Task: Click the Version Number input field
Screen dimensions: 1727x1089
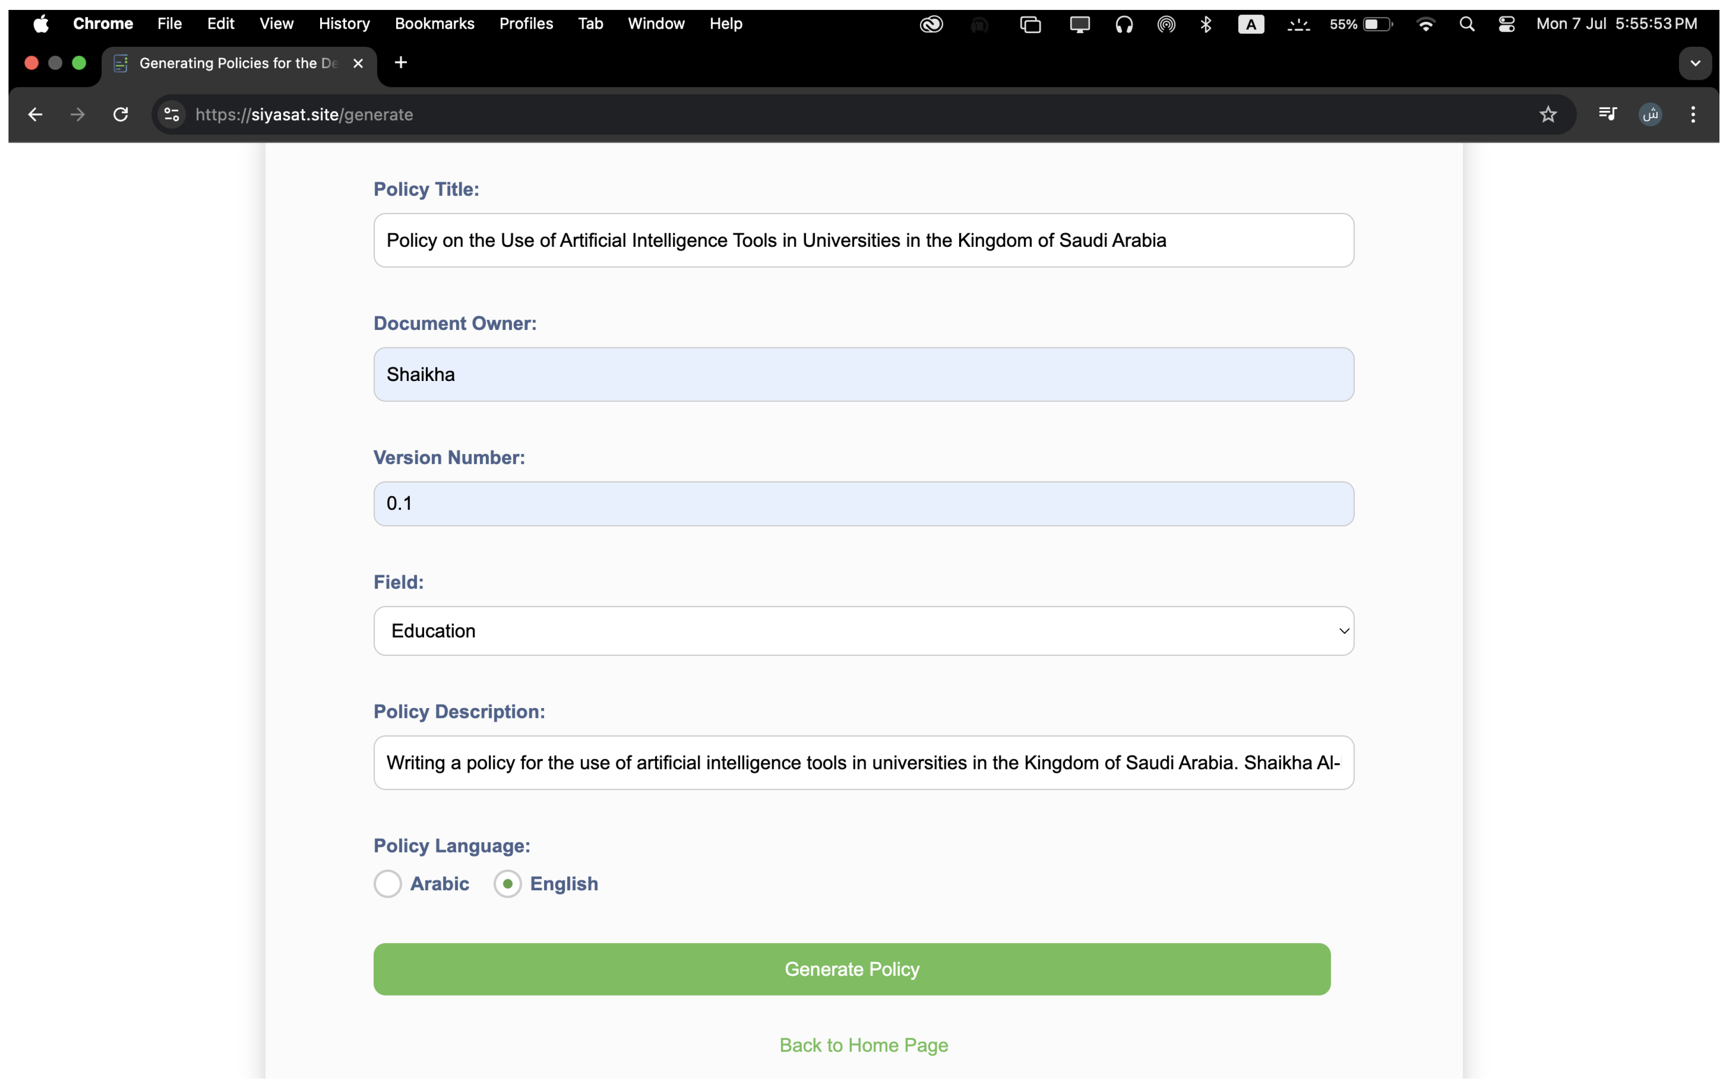Action: (x=863, y=503)
